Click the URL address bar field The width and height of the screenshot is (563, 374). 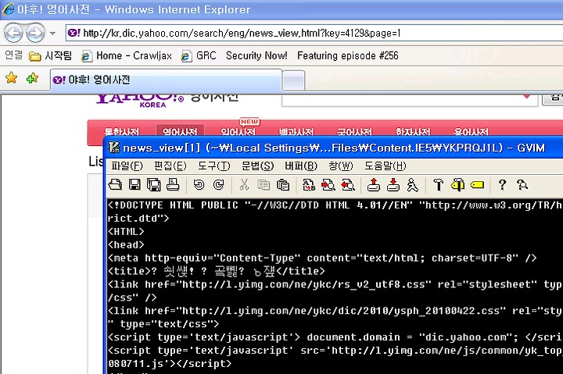[x=314, y=34]
